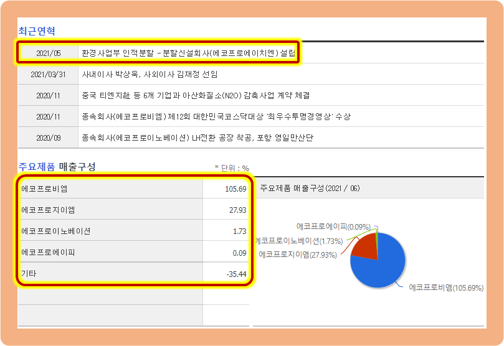The width and height of the screenshot is (504, 346).
Task: Select the 2021/05 date cell
Action: (48, 53)
